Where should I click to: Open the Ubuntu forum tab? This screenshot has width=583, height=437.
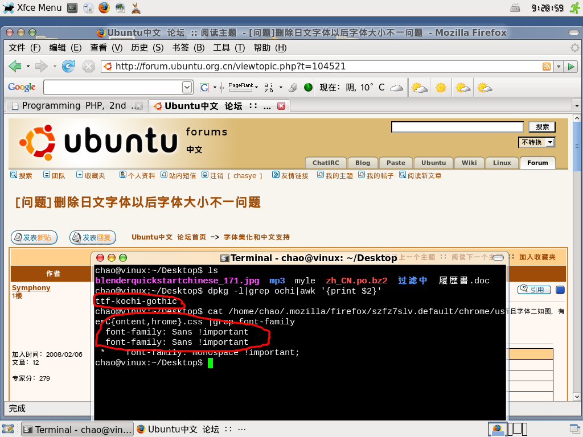(x=433, y=163)
